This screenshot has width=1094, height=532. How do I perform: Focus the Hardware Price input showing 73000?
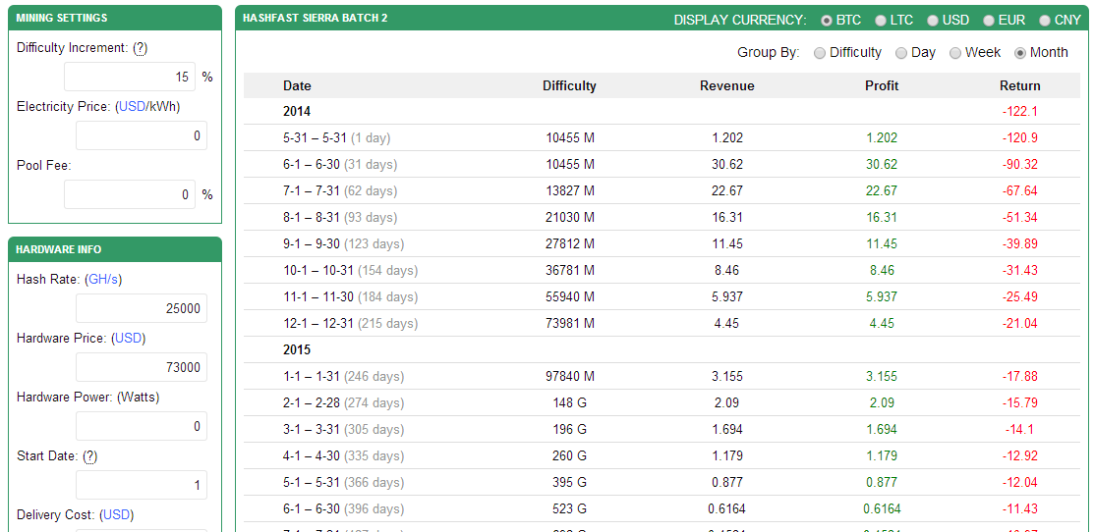[142, 367]
